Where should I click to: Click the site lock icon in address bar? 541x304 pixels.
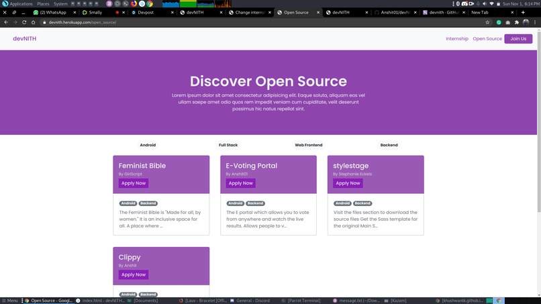(x=44, y=22)
